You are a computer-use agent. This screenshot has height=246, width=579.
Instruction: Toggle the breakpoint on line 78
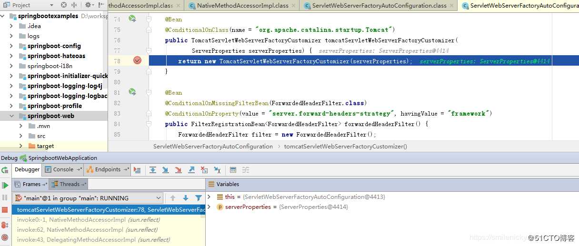[137, 60]
